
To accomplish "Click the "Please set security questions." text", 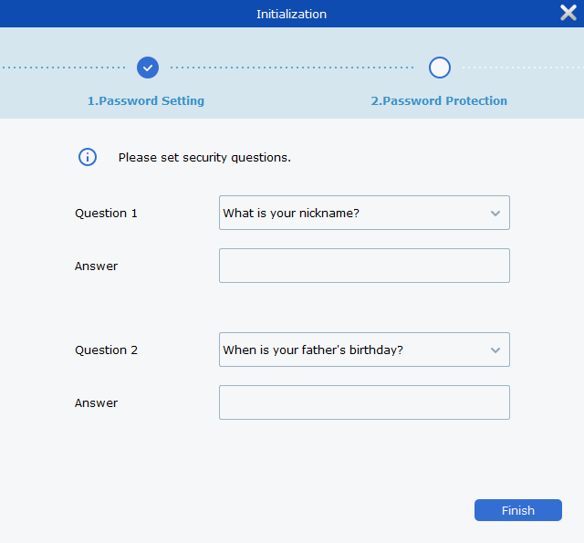I will pyautogui.click(x=204, y=158).
